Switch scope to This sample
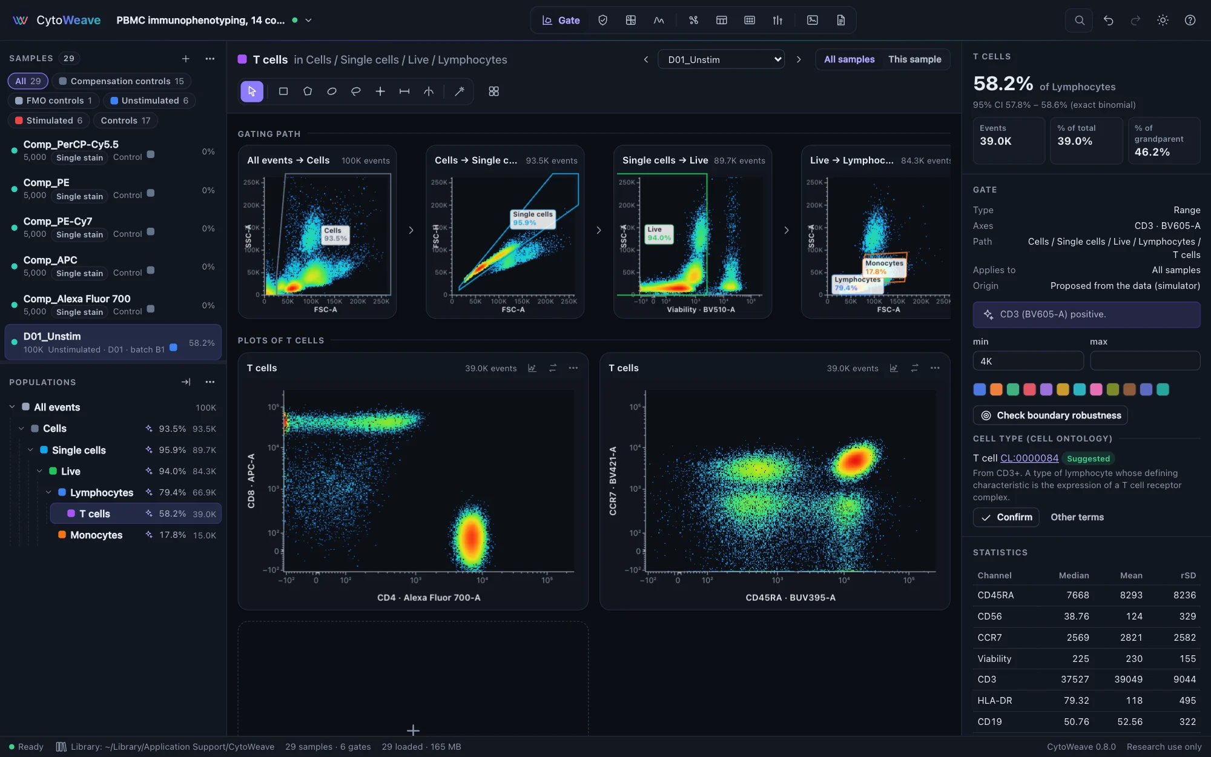Screen dimensions: 1211x757 [x=914, y=59]
